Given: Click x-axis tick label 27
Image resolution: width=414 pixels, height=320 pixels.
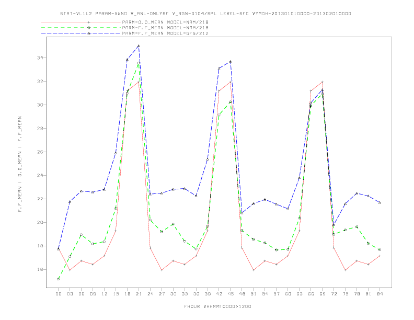Looking at the screenshot, I should pos(162,294).
